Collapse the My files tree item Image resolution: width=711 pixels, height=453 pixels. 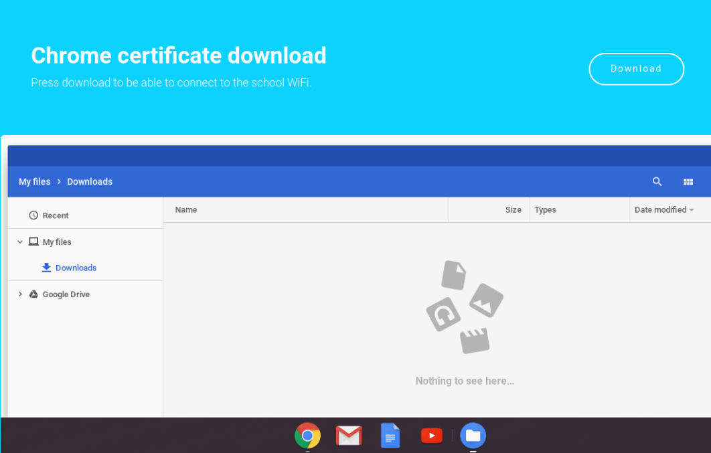tap(19, 242)
